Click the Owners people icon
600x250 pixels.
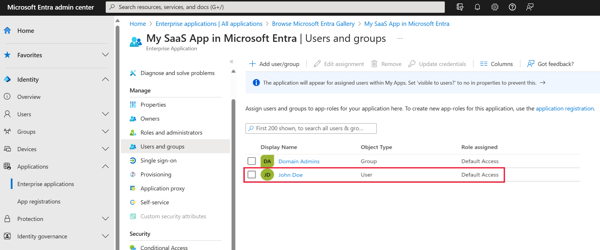133,119
